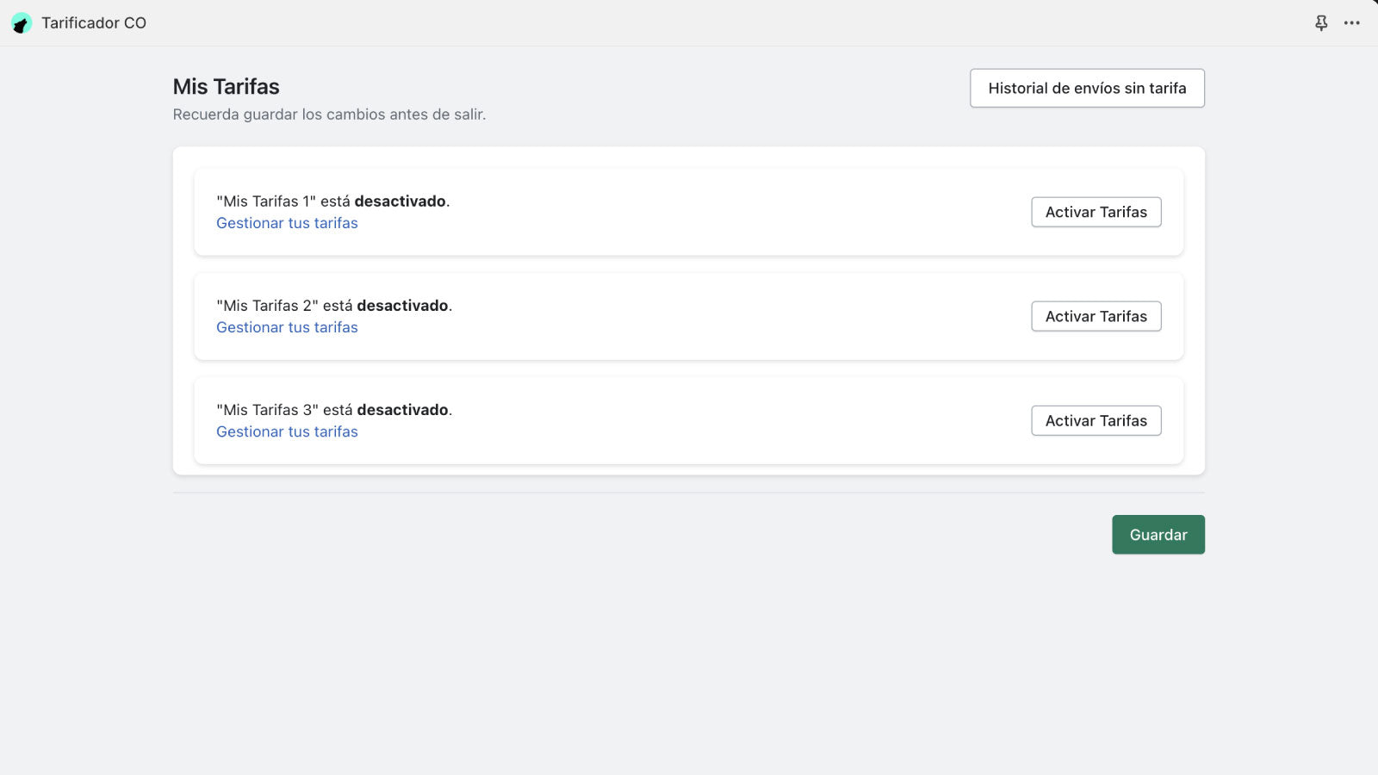Click the Tarificador CO app logo icon

pyautogui.click(x=22, y=23)
